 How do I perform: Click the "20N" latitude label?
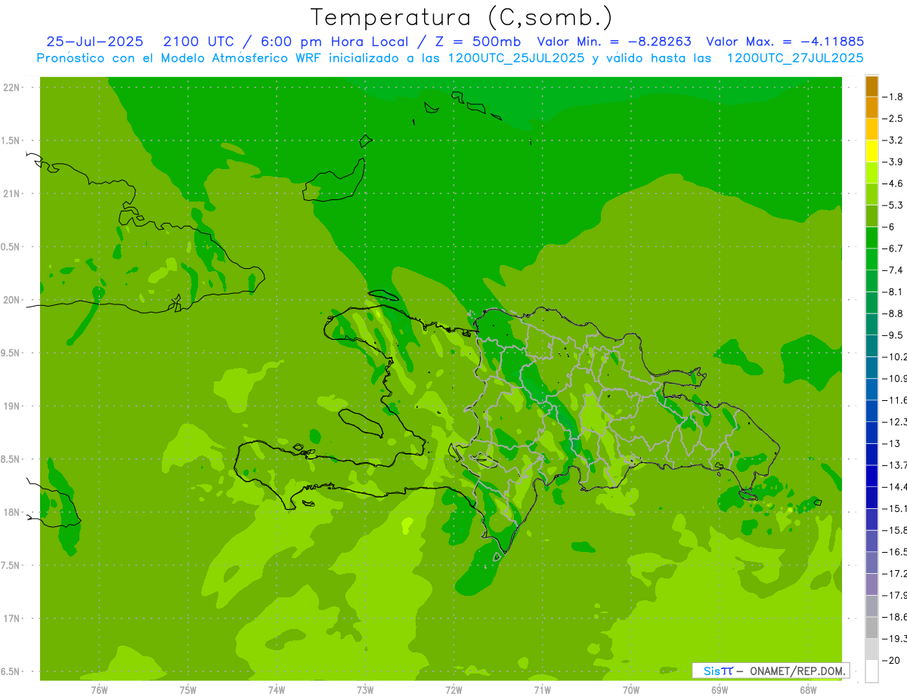pos(12,300)
